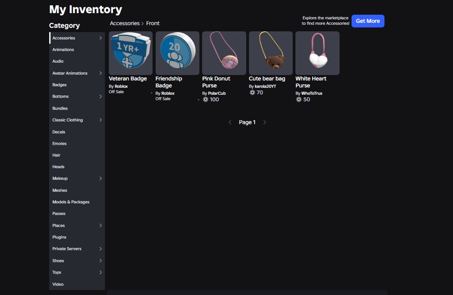Click the Get More button
The image size is (453, 295).
click(368, 21)
